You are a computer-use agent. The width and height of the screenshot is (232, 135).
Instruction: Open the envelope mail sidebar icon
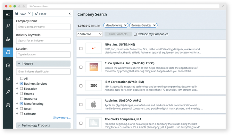8,105
